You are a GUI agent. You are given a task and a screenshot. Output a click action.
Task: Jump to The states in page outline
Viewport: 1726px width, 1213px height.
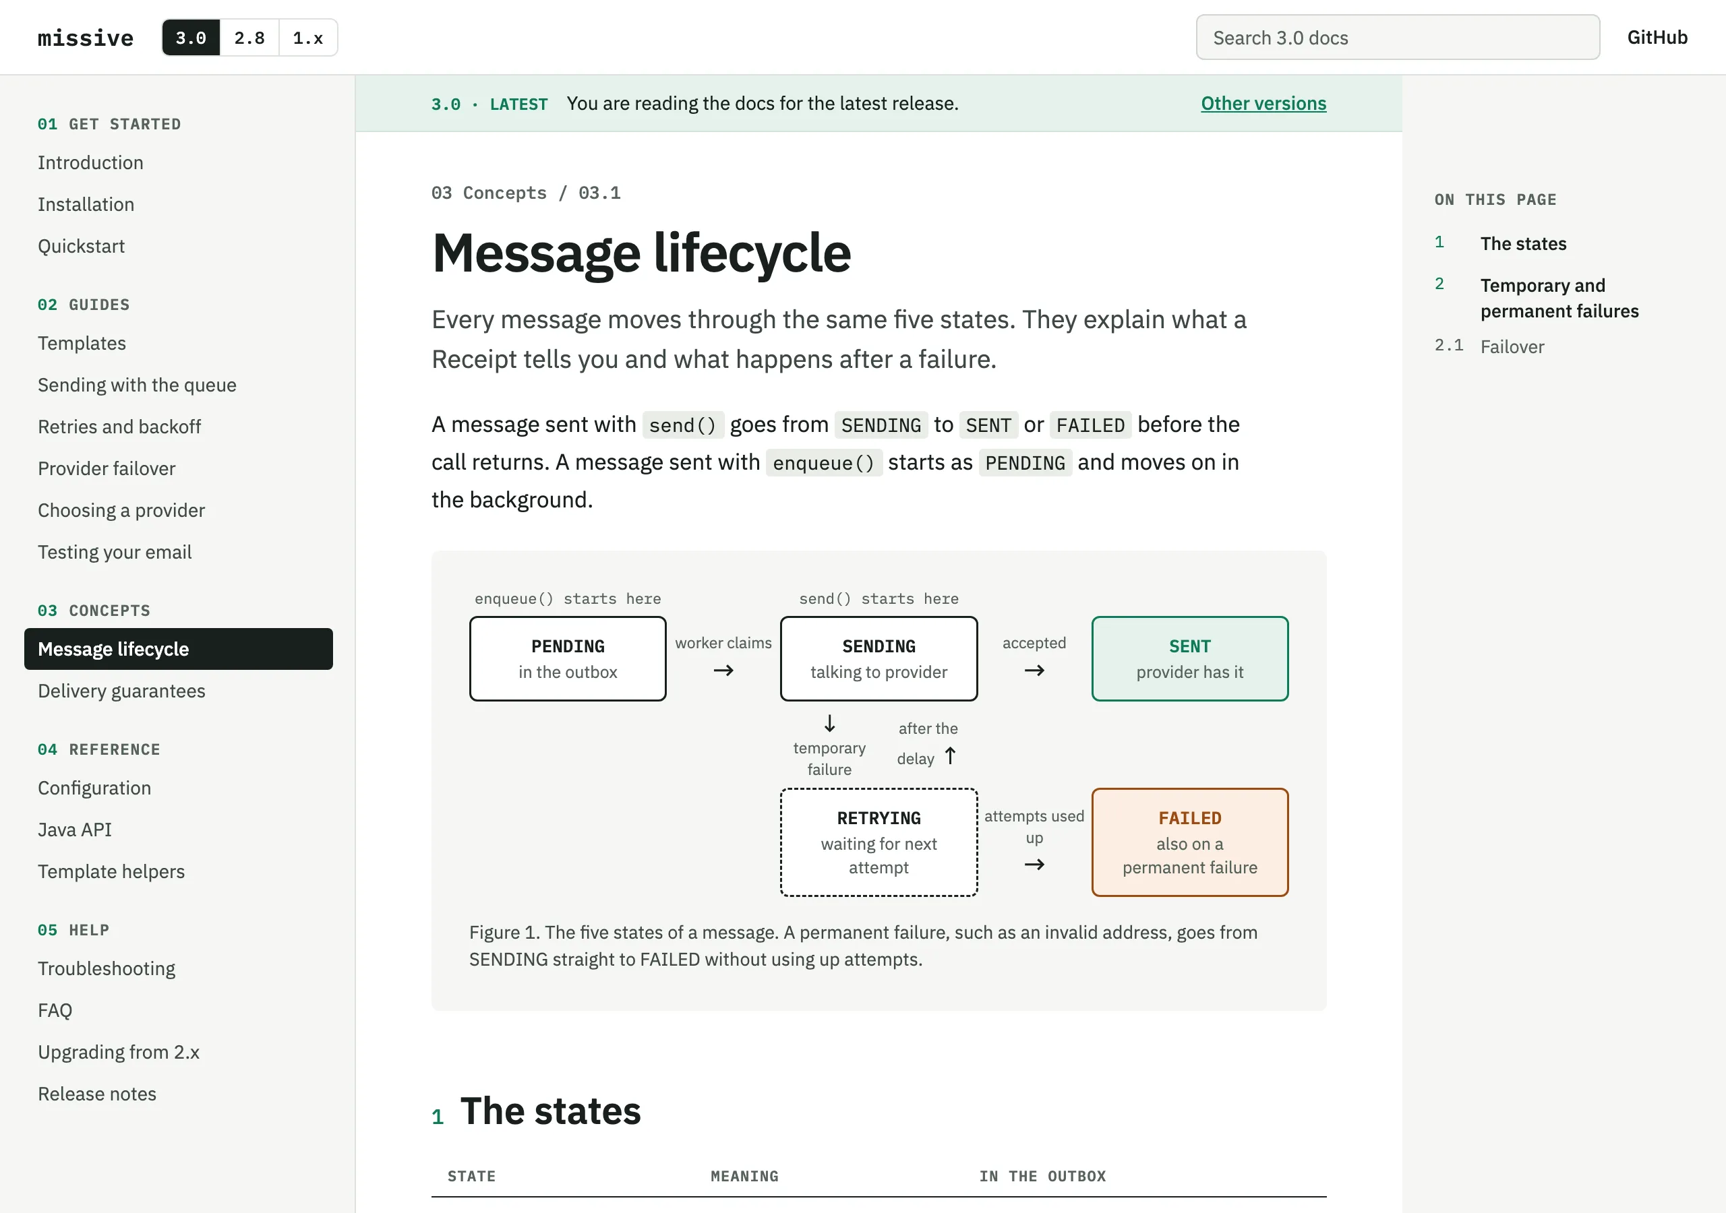1523,243
